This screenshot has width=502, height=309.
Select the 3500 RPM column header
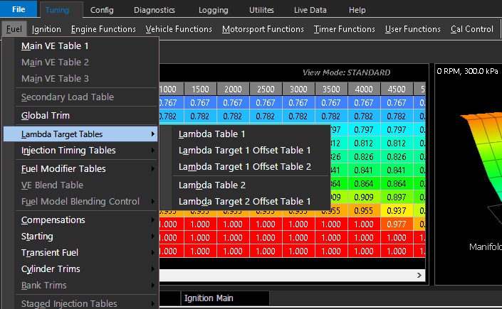coord(331,90)
